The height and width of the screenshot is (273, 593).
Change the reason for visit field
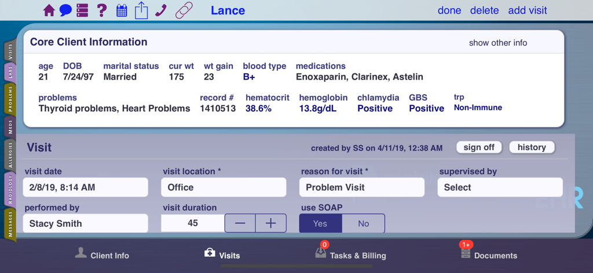coord(361,188)
